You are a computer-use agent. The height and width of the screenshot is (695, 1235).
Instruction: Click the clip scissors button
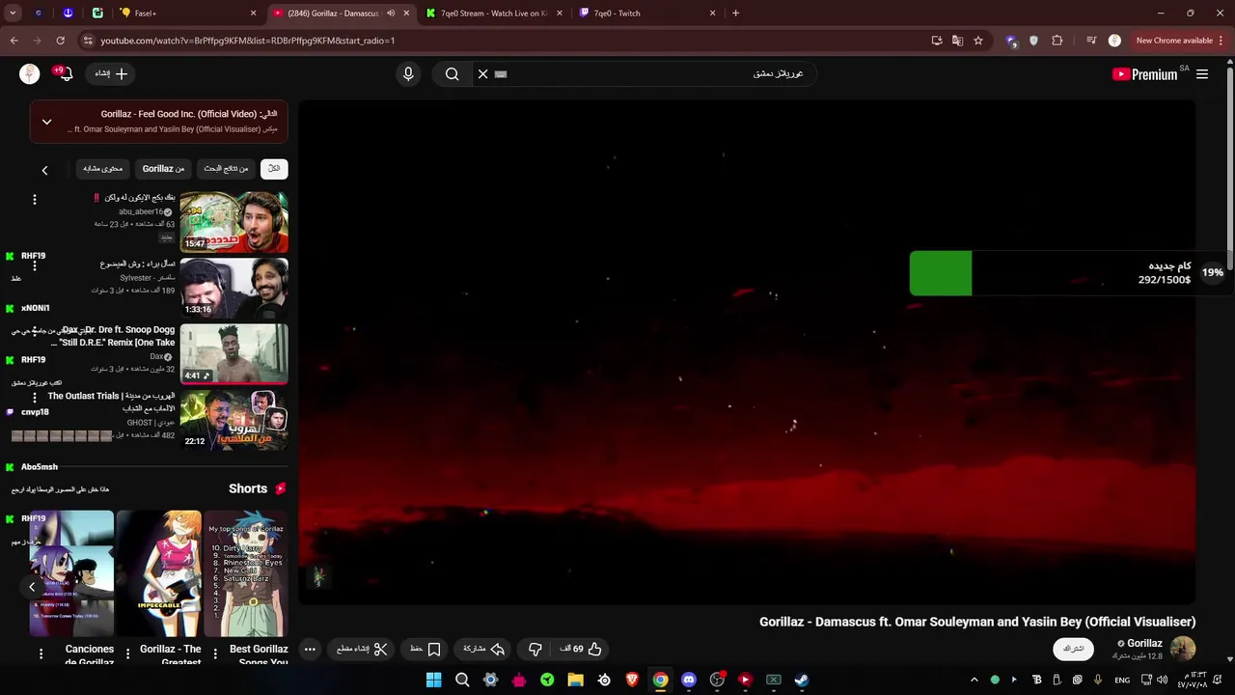pyautogui.click(x=363, y=650)
